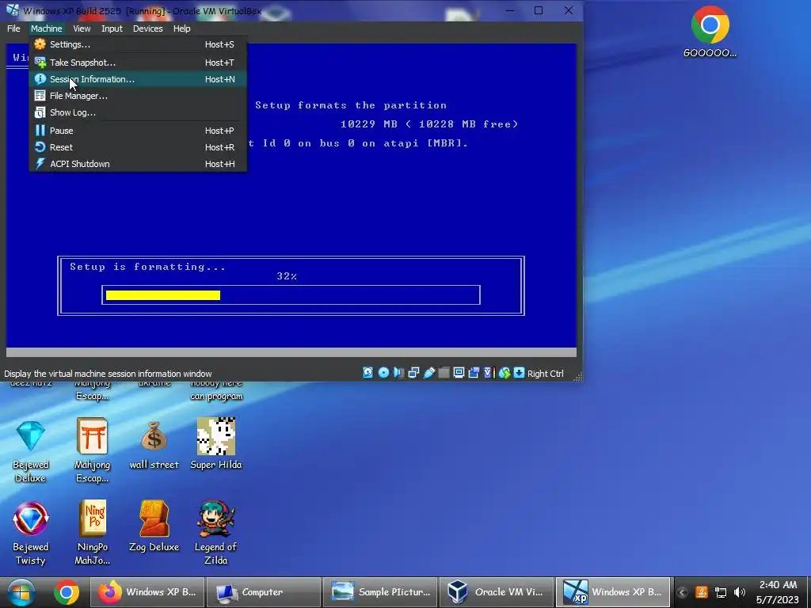The width and height of the screenshot is (811, 608).
Task: Choose Take Snapshot in Machine menu
Action: [138, 63]
